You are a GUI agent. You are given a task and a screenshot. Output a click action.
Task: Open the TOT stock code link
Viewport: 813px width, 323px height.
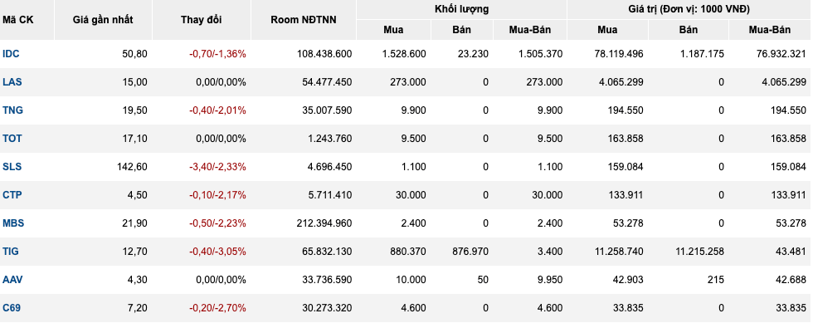12,139
